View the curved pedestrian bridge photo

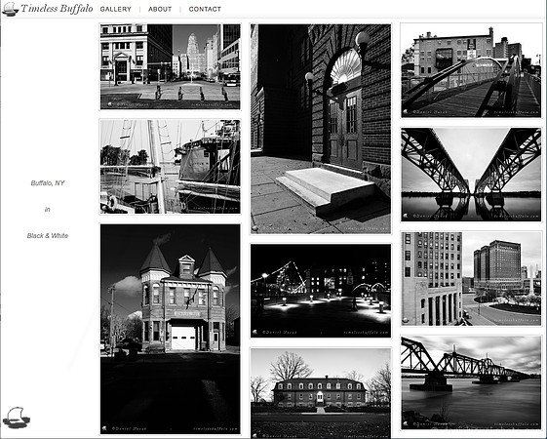pos(471,70)
